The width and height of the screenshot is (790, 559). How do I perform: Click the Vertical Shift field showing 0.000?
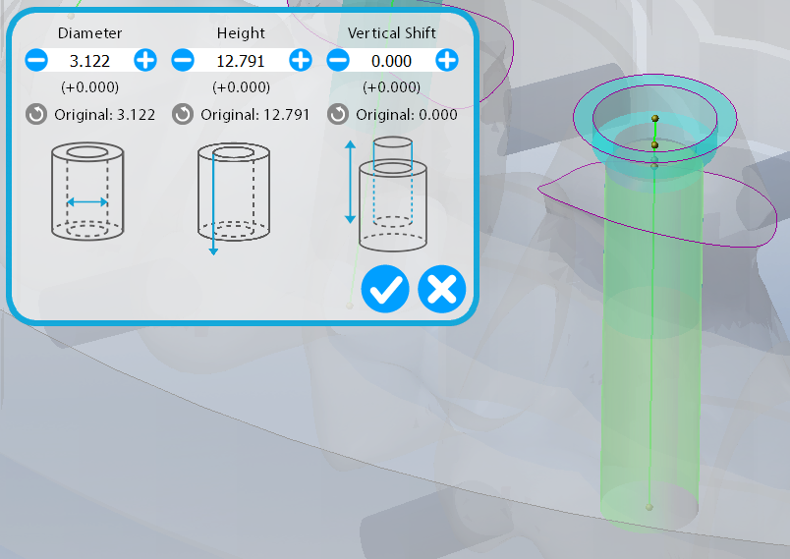[391, 61]
